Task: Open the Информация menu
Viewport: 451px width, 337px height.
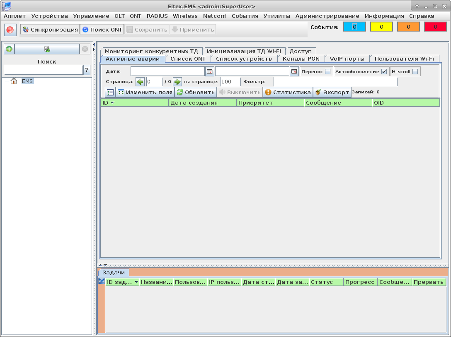Action: (x=384, y=16)
